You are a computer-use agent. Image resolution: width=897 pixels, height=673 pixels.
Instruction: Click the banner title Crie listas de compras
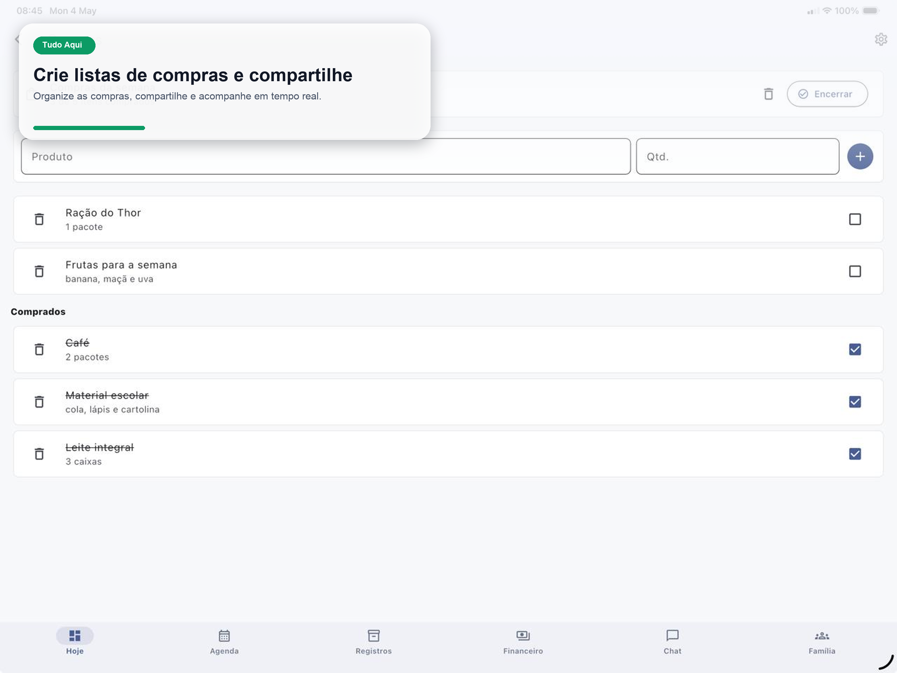pos(193,75)
